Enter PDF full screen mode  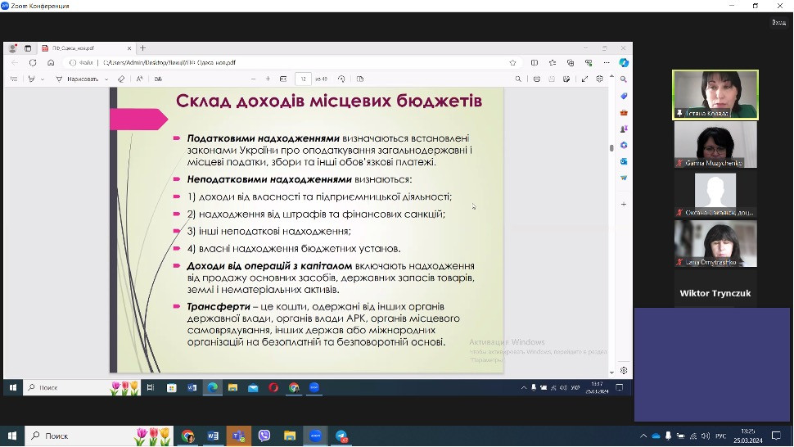585,79
